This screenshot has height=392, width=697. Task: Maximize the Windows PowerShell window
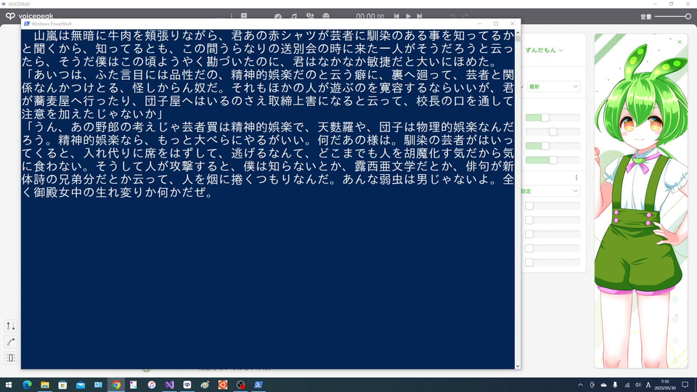click(x=496, y=23)
